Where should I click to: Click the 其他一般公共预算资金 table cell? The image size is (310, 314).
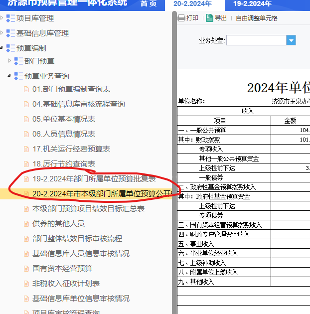pos(224,158)
